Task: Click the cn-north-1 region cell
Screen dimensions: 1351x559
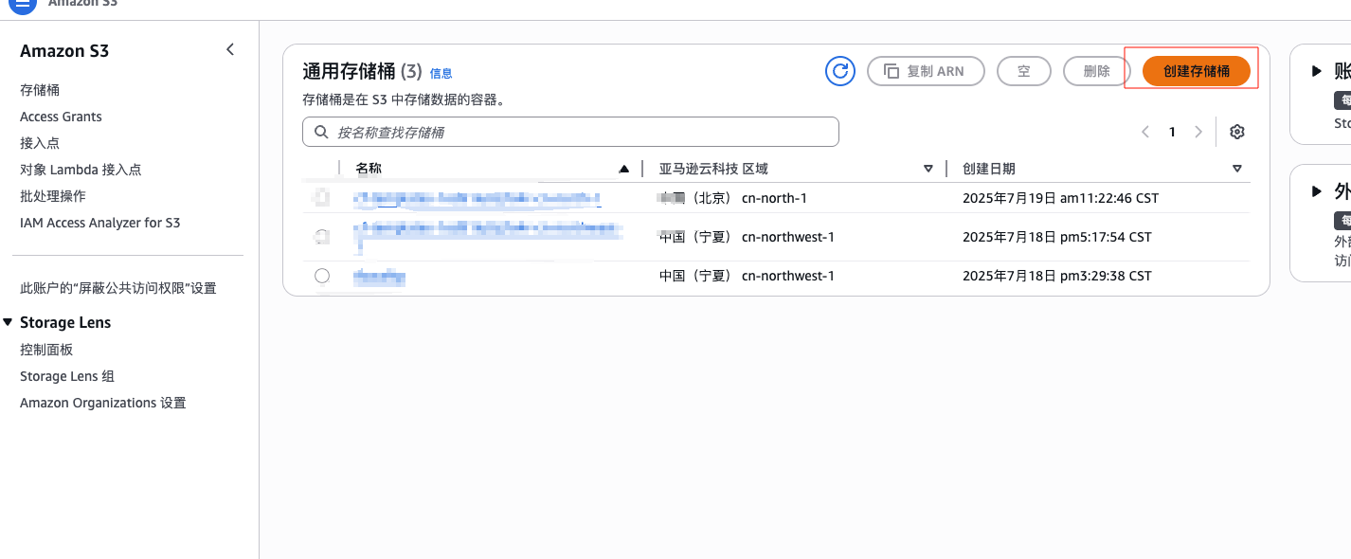Action: coord(733,198)
